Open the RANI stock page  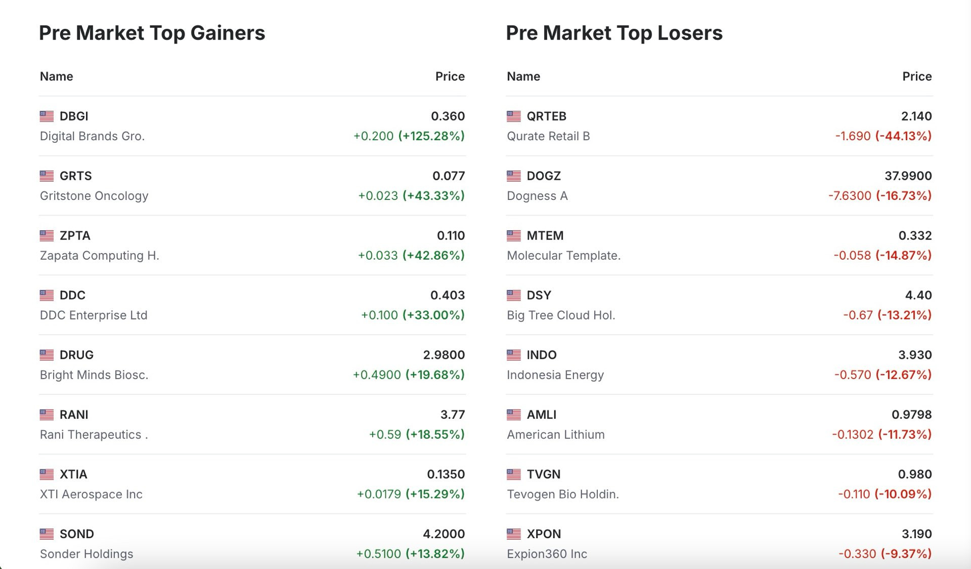pos(74,415)
